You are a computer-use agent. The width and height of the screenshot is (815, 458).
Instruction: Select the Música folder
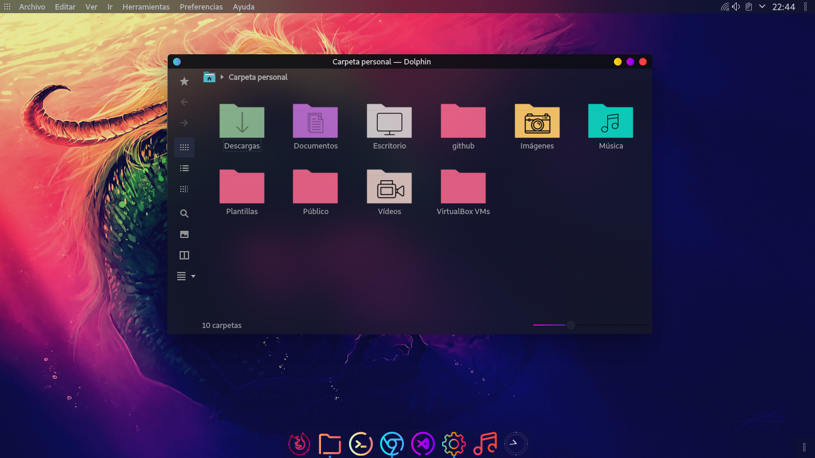pos(611,126)
